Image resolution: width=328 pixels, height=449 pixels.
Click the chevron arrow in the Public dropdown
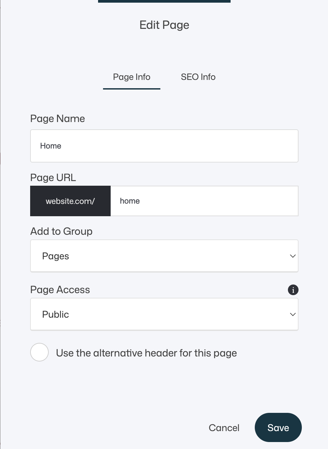tap(293, 314)
